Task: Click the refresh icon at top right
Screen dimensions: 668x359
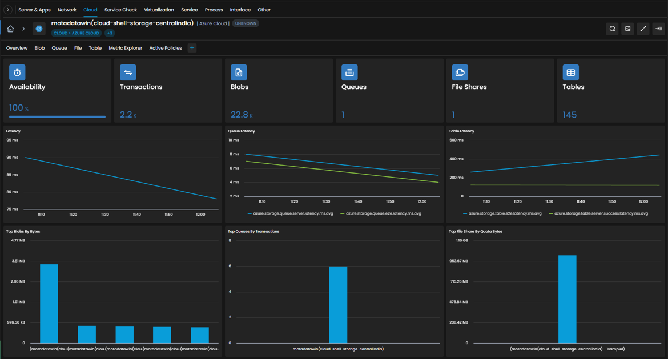Action: coord(612,29)
